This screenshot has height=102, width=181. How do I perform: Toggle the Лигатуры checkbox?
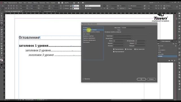pos(126,49)
